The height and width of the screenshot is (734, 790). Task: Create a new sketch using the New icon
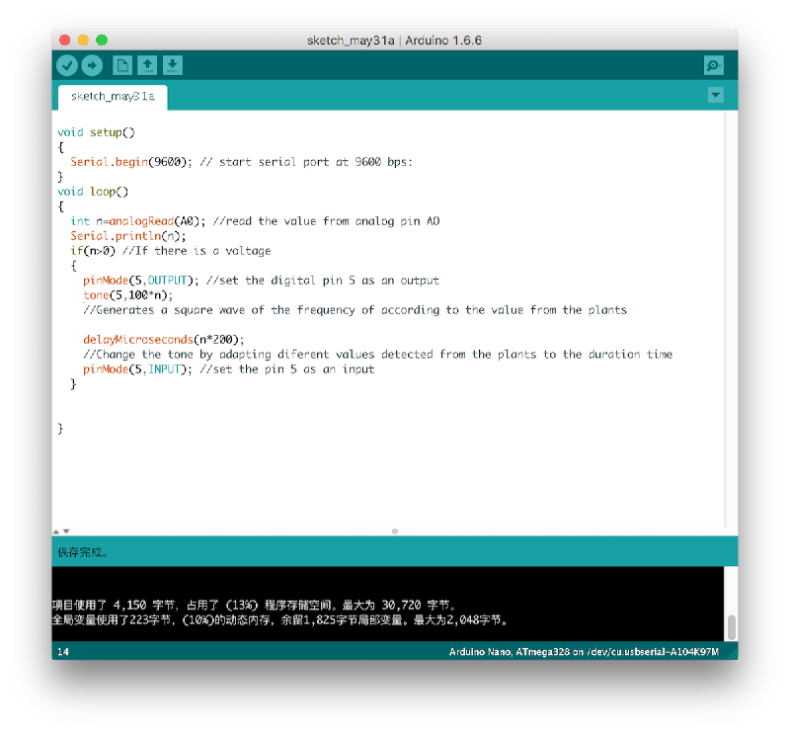[122, 65]
